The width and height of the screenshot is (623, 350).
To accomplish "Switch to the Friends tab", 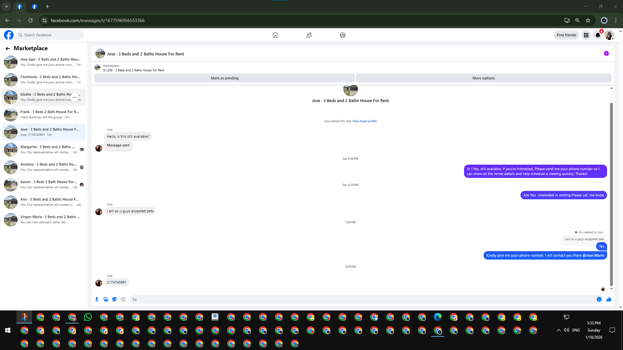I will click(x=309, y=35).
